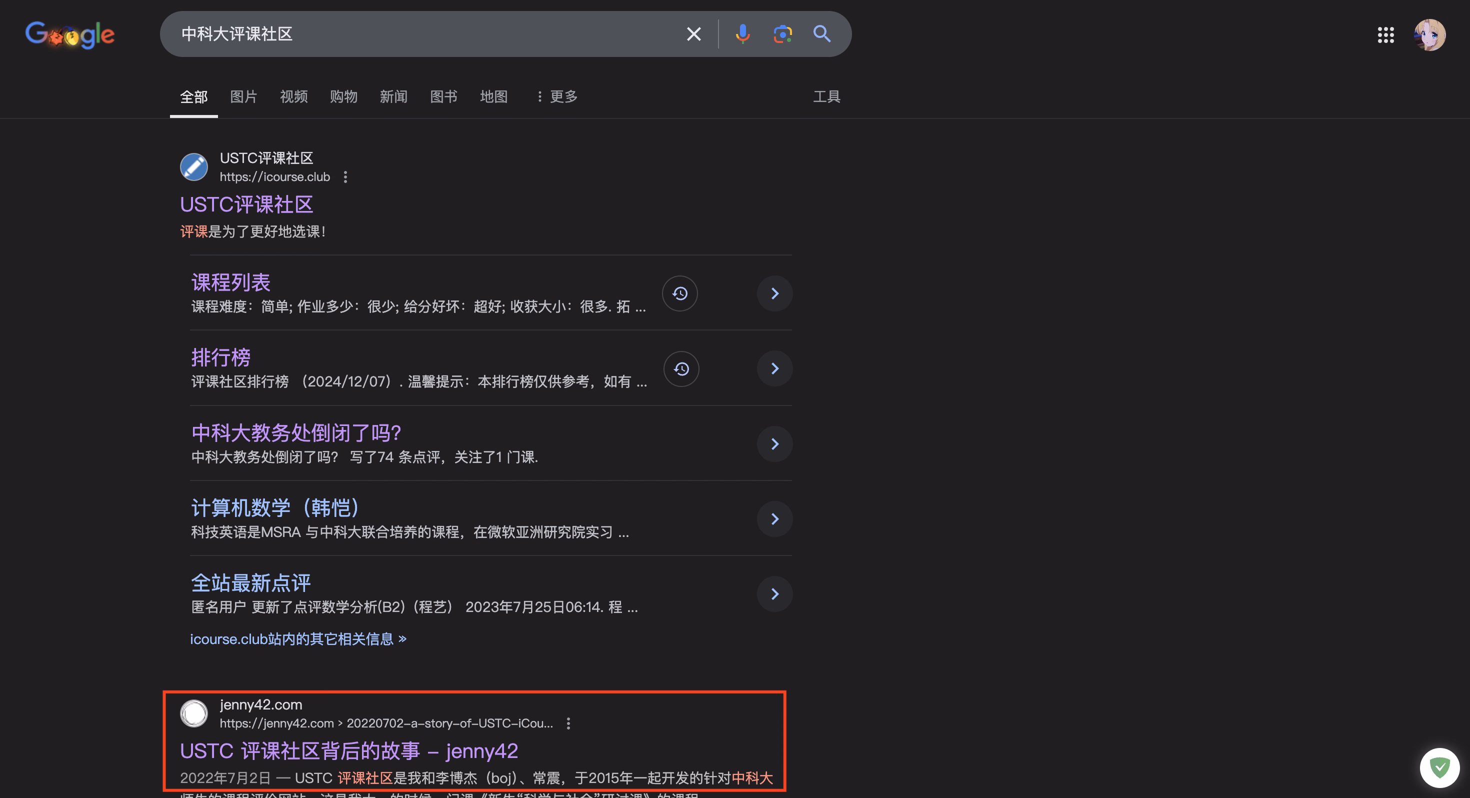The image size is (1470, 798).
Task: Switch to the 图书 tab
Action: click(443, 96)
